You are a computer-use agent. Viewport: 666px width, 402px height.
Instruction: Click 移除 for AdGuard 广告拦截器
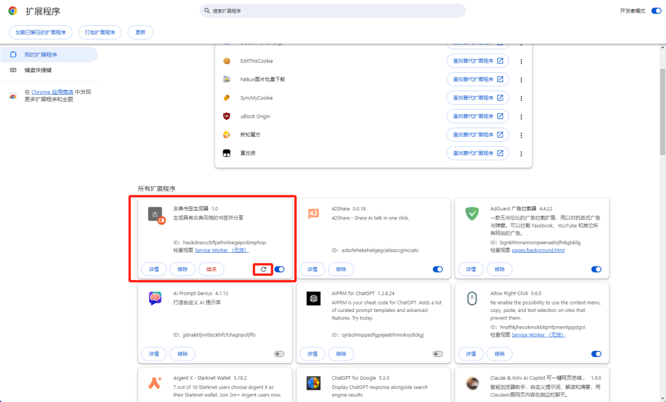point(499,269)
